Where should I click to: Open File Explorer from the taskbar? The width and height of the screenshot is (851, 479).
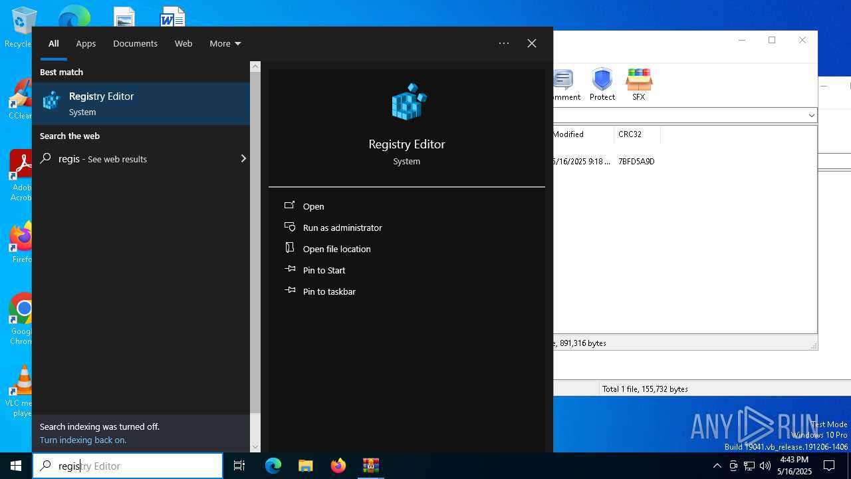[305, 466]
